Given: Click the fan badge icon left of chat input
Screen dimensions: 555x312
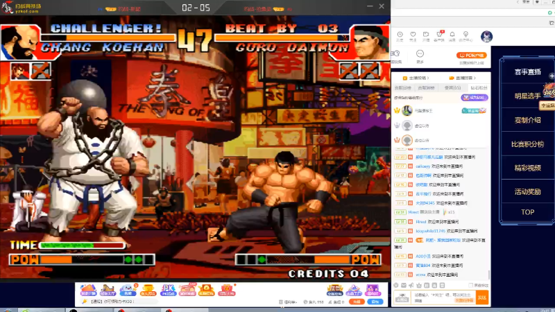Looking at the screenshot, I should point(402,297).
